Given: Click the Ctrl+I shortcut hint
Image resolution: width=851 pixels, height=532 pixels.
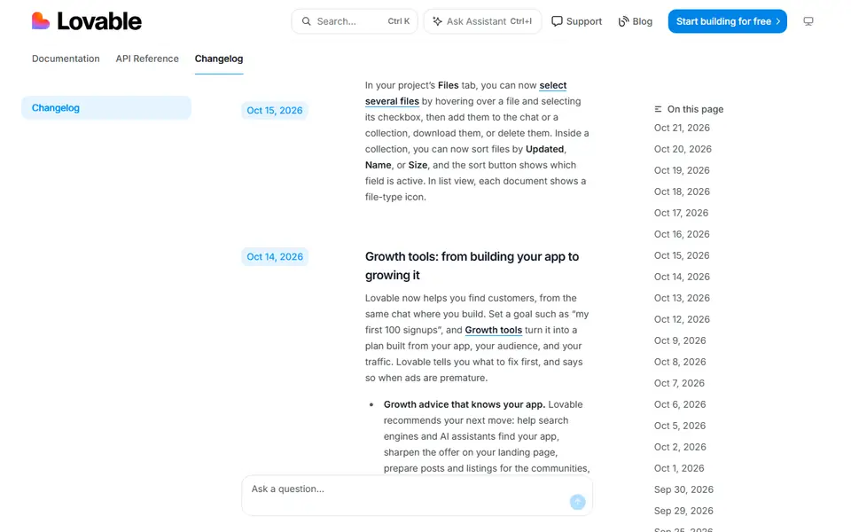Looking at the screenshot, I should pyautogui.click(x=521, y=21).
